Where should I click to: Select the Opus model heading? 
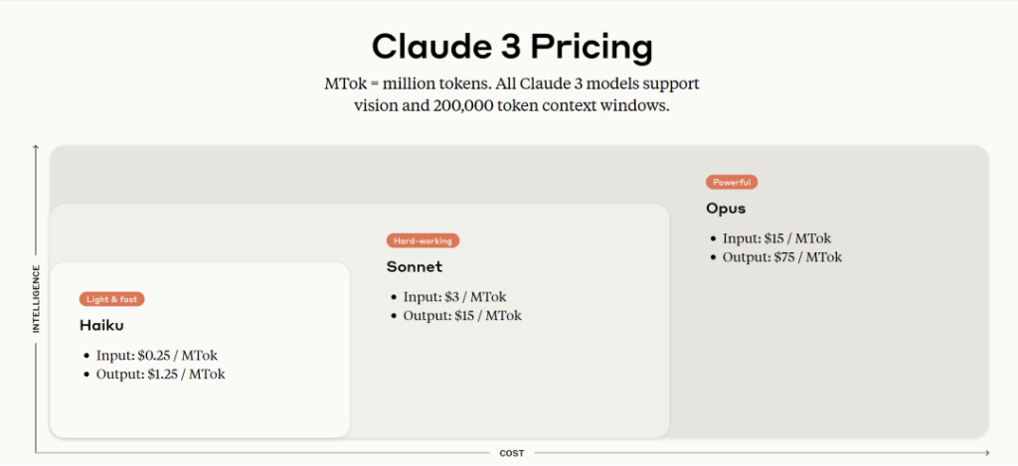[726, 209]
